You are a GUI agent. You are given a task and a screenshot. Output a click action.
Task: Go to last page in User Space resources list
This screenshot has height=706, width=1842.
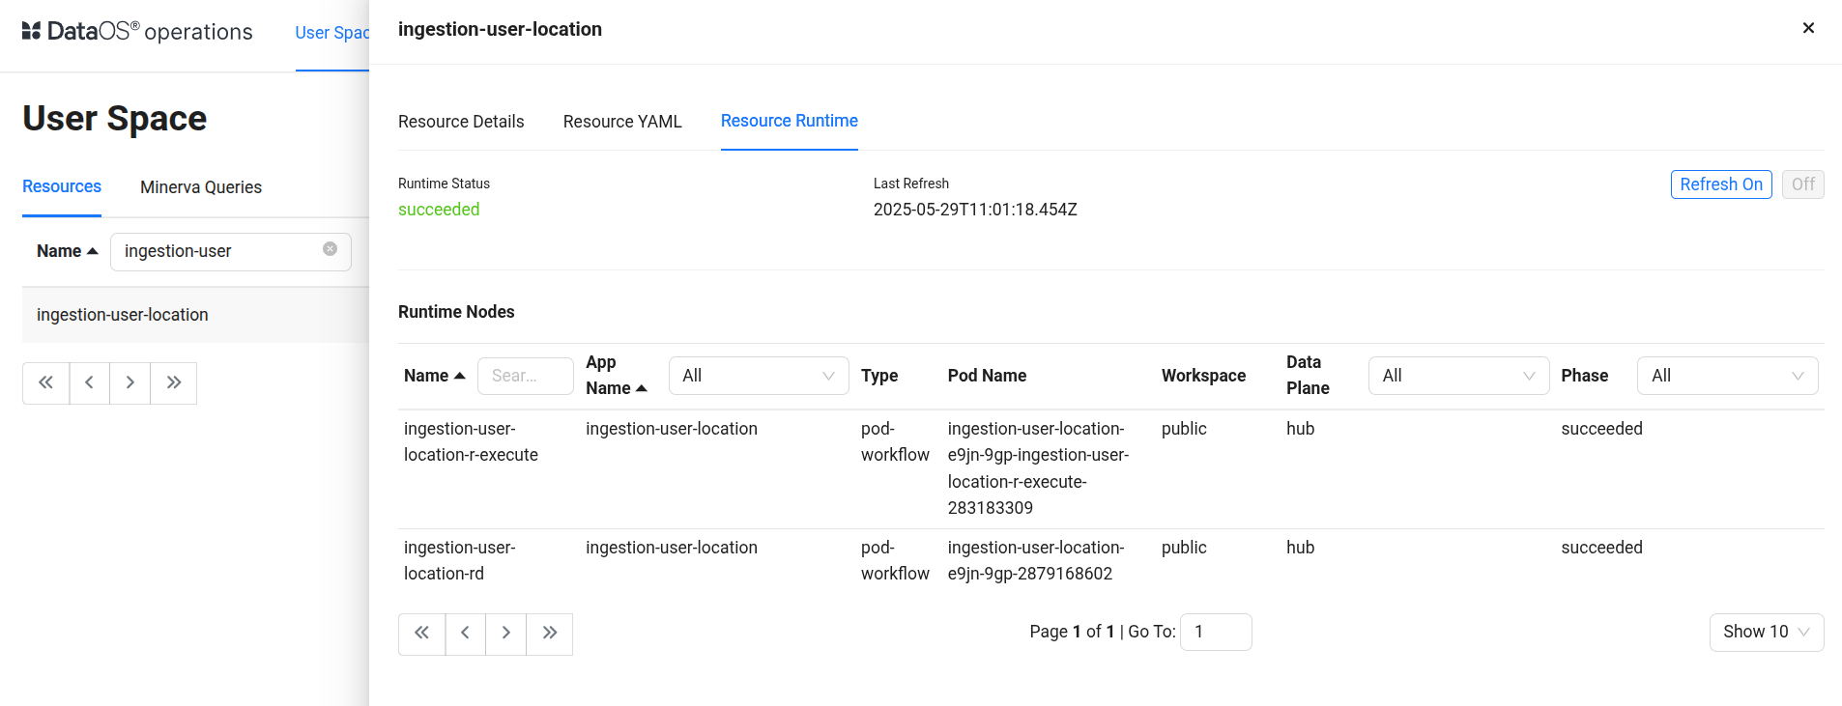(x=174, y=383)
